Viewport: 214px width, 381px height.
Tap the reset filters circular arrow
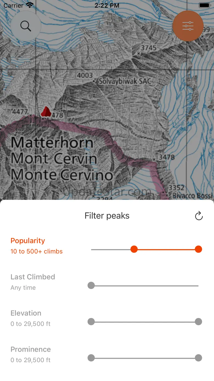tap(199, 216)
